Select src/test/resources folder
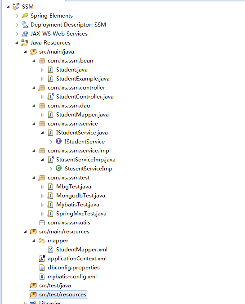245x304 pixels. pos(58,295)
